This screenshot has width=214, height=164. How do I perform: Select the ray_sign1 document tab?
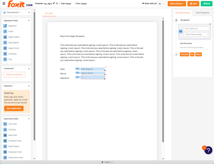click(x=49, y=13)
